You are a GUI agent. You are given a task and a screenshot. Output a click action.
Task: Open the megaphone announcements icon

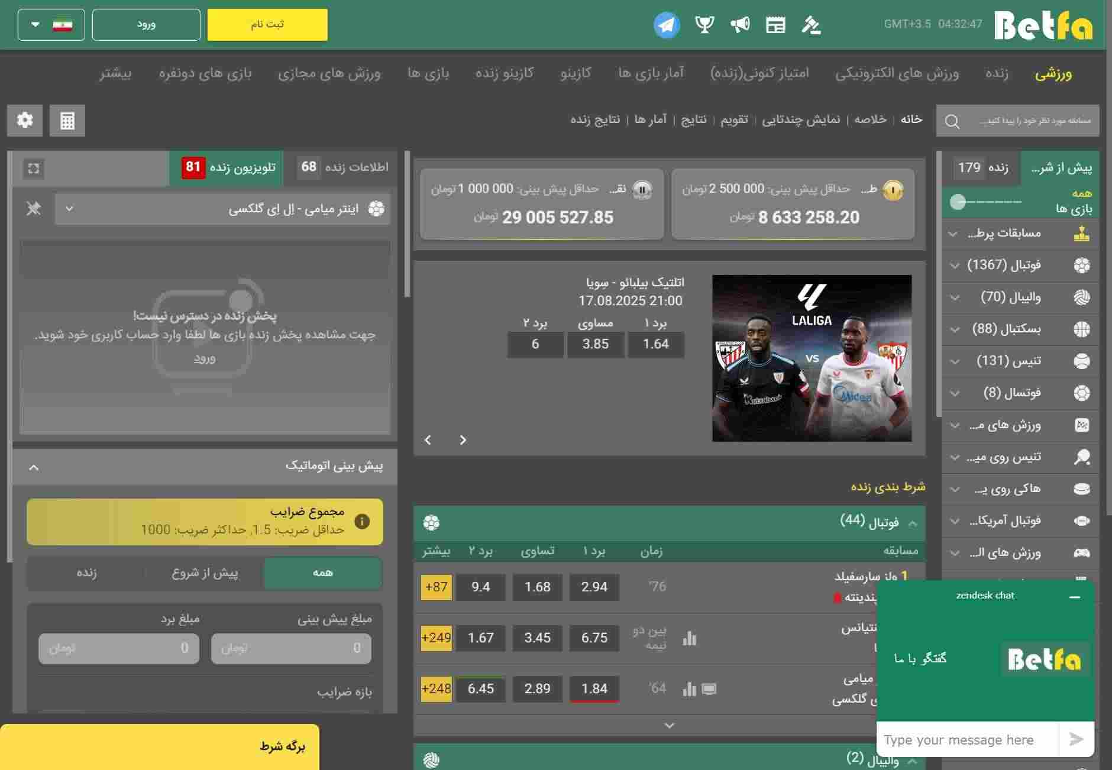point(739,25)
